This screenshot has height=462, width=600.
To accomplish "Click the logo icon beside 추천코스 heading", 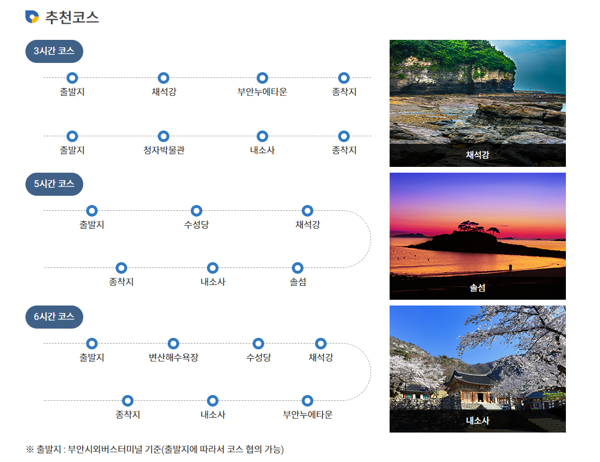I will (32, 17).
